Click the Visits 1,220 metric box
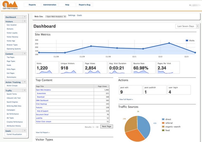202x142 pixels. (x=47, y=67)
